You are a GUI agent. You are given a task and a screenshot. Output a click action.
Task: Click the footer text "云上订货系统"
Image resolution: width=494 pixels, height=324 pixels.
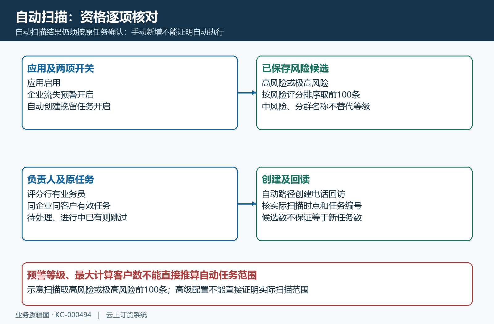127,315
